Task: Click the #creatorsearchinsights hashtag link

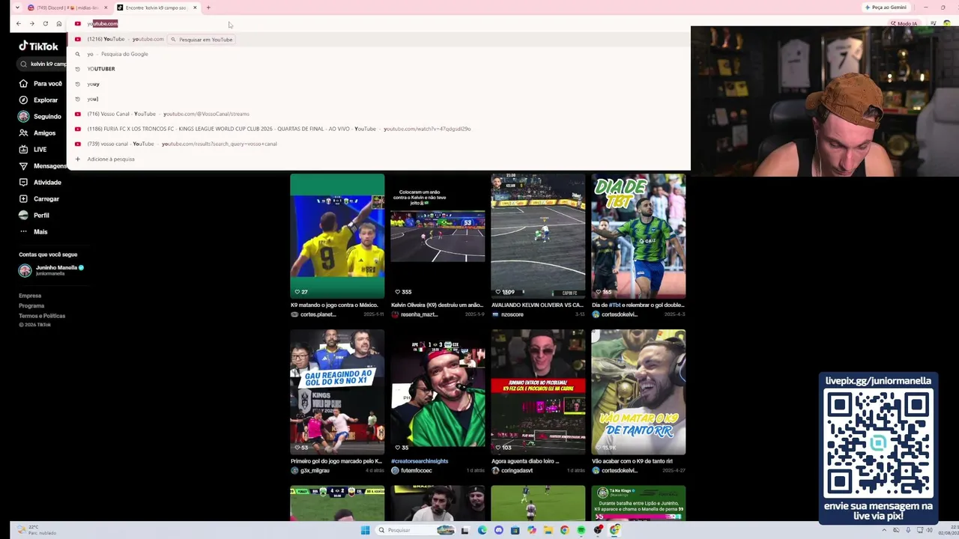Action: point(420,461)
